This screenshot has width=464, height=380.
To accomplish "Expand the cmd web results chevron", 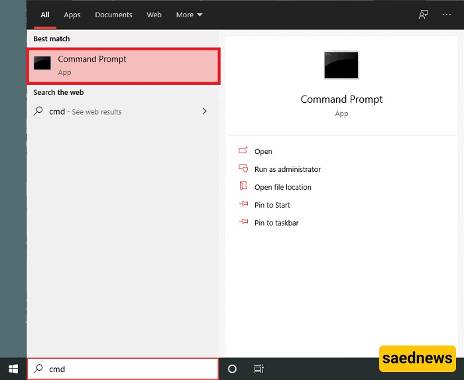I will coord(204,111).
